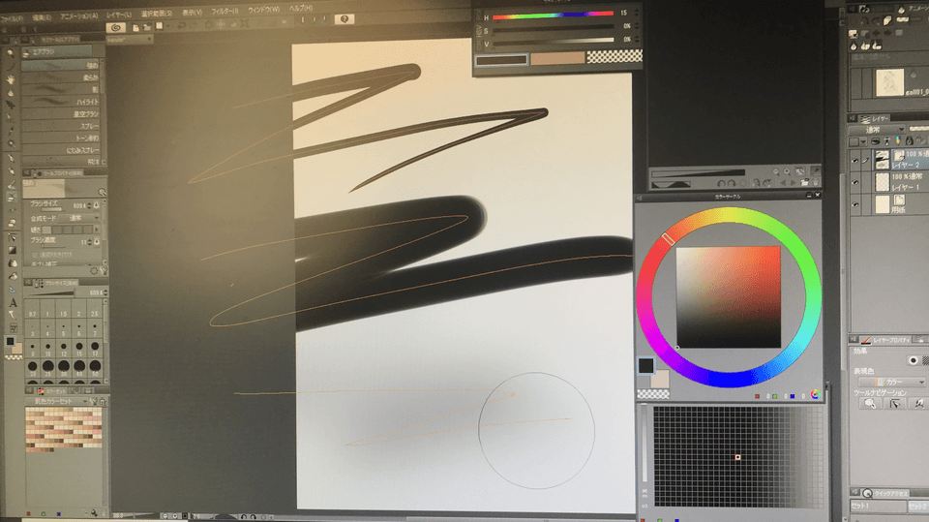The width and height of the screenshot is (929, 522).
Task: Click the wrench icon in tool property panel
Action: point(104,270)
